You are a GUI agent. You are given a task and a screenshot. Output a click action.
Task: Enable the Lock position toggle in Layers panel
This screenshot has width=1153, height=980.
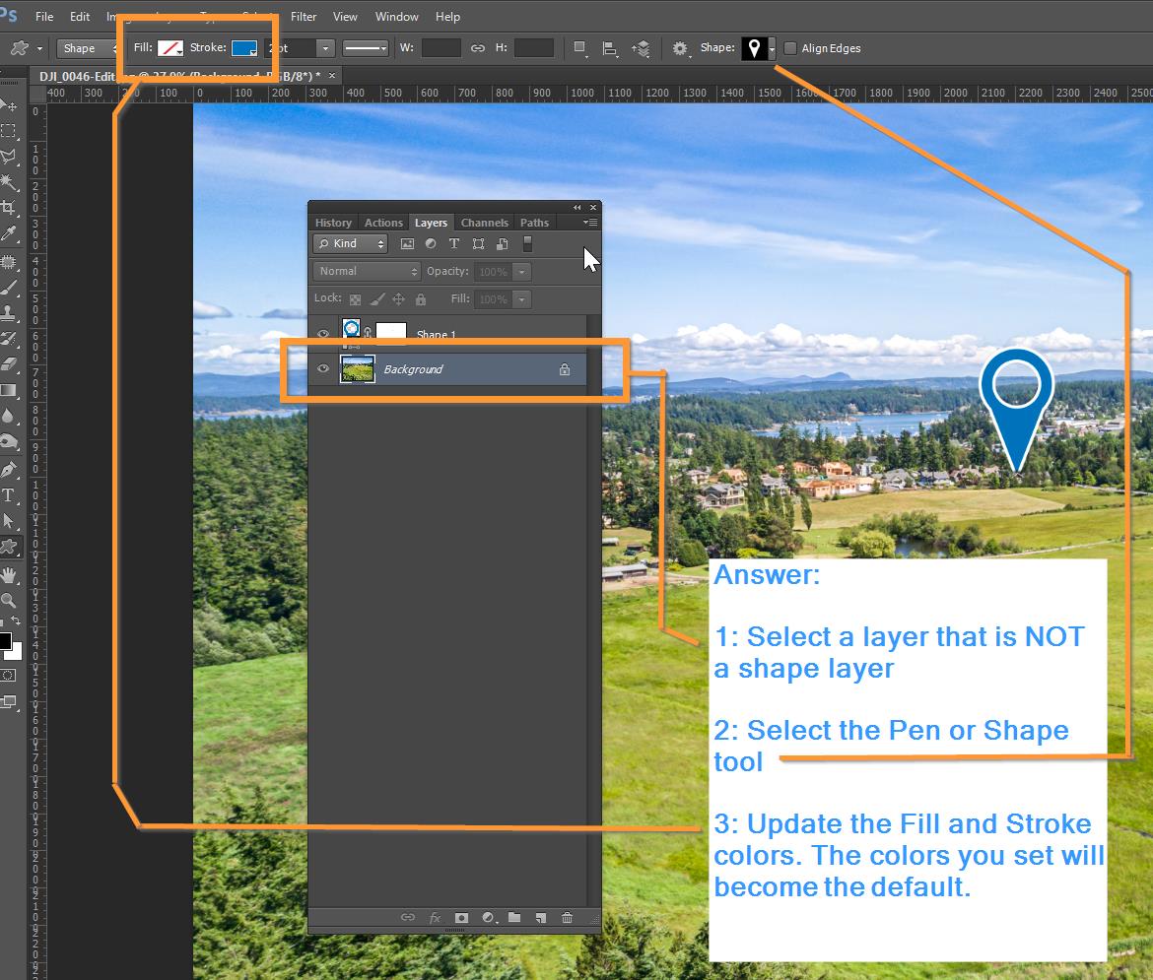pyautogui.click(x=399, y=298)
